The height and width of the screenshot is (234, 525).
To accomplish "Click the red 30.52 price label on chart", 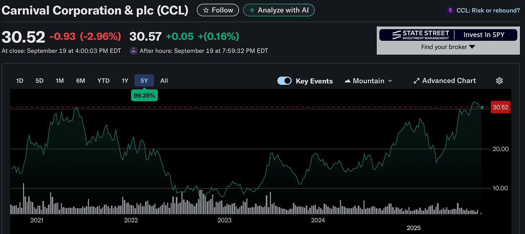I will 500,107.
